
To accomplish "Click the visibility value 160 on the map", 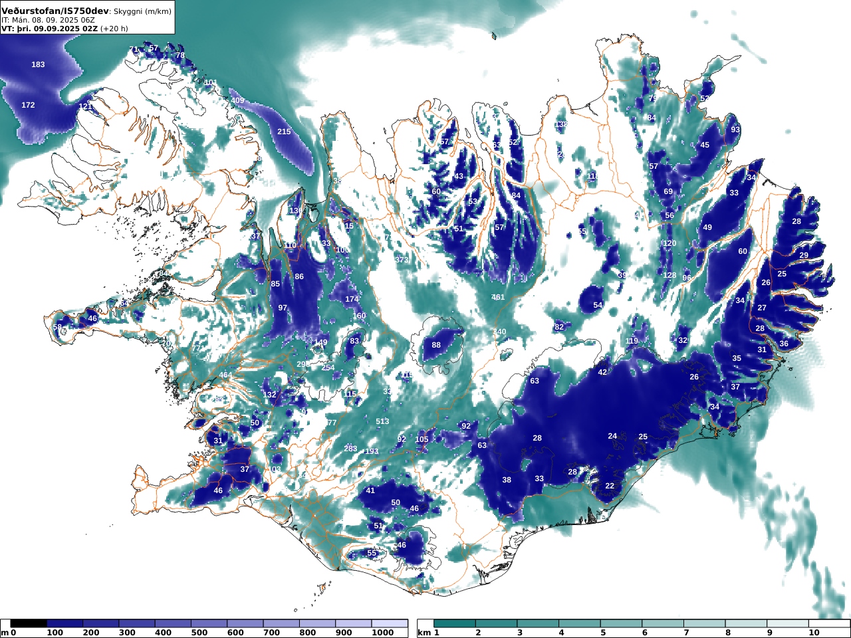I will [359, 316].
